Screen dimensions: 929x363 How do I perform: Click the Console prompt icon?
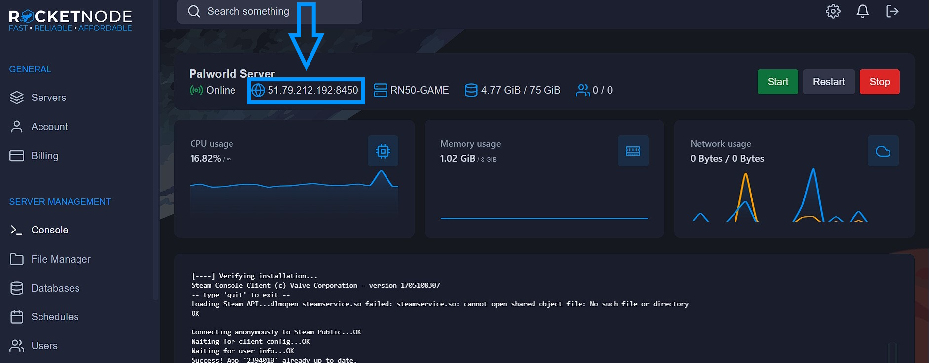(17, 230)
